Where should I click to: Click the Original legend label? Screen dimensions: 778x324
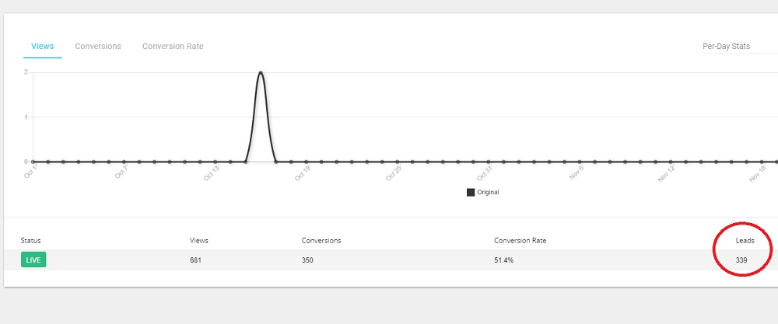click(x=488, y=192)
